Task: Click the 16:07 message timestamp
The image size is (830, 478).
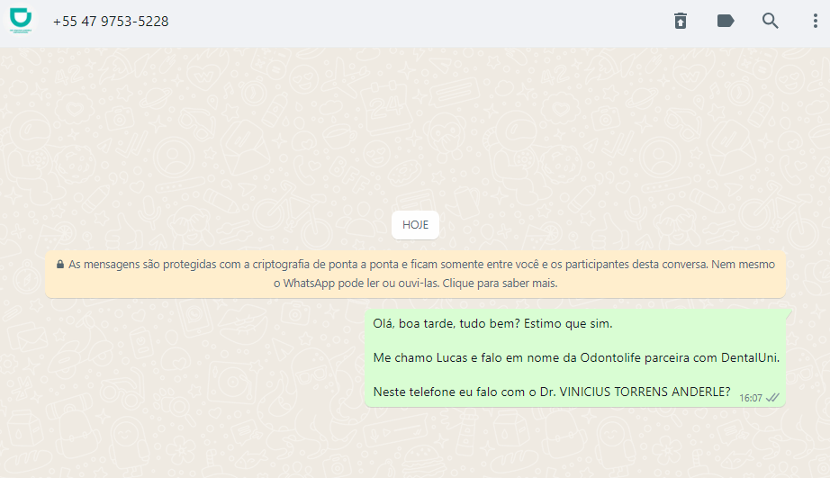Action: [751, 398]
